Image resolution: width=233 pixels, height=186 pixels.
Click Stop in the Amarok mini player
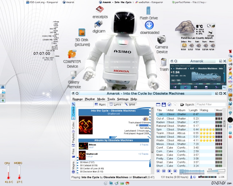click(x=206, y=87)
